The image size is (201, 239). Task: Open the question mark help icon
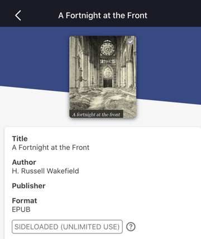click(x=131, y=227)
